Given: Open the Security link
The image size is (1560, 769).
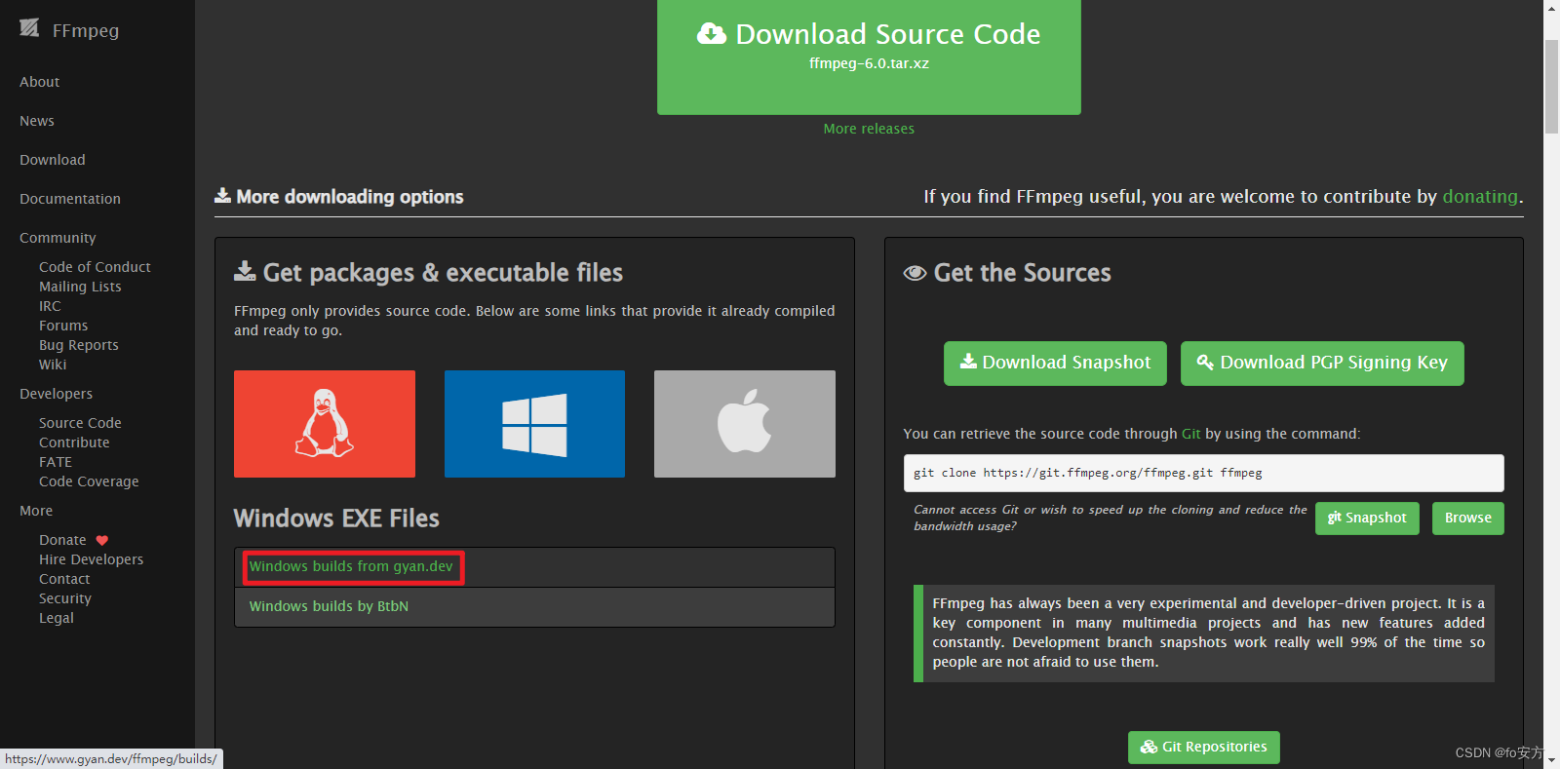Looking at the screenshot, I should coord(65,598).
